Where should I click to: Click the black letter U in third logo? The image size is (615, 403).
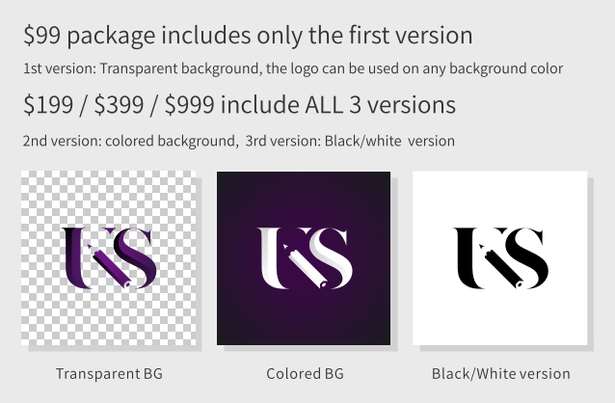470,257
